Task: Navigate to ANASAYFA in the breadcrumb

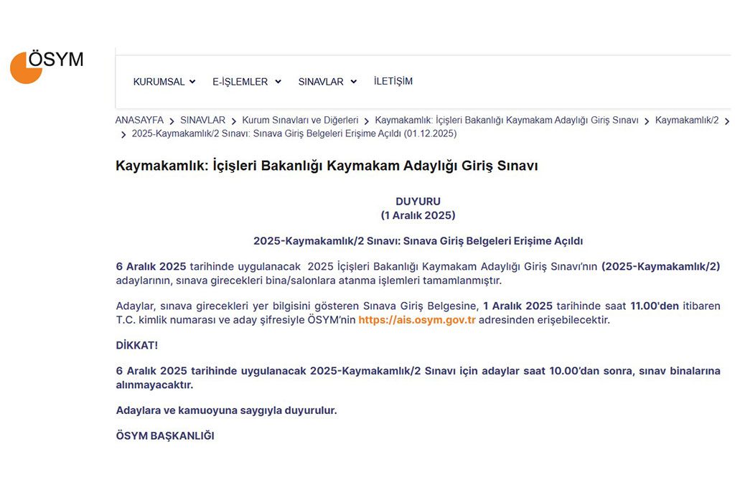Action: click(x=139, y=121)
